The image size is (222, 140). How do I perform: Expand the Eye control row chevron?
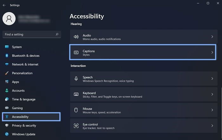click(212, 125)
